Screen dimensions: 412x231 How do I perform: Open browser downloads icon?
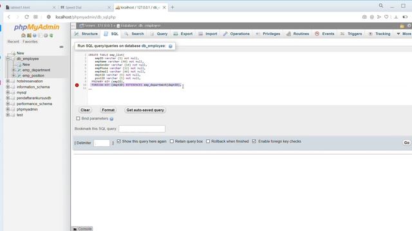[396, 17]
